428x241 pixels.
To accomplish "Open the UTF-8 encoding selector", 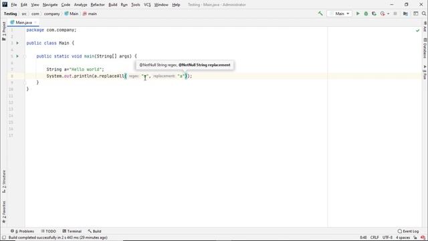I will pyautogui.click(x=387, y=238).
